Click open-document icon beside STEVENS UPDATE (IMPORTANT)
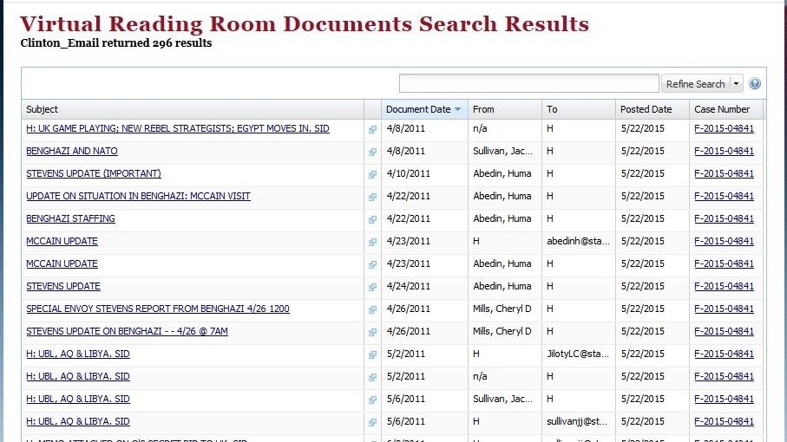Image resolution: width=787 pixels, height=442 pixels. 372,174
